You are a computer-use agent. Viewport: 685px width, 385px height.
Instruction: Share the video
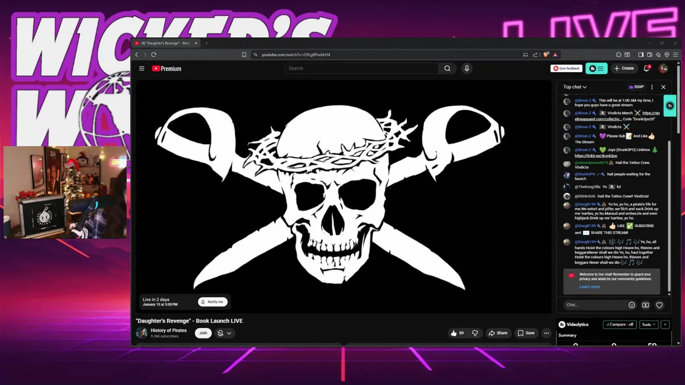pos(498,333)
